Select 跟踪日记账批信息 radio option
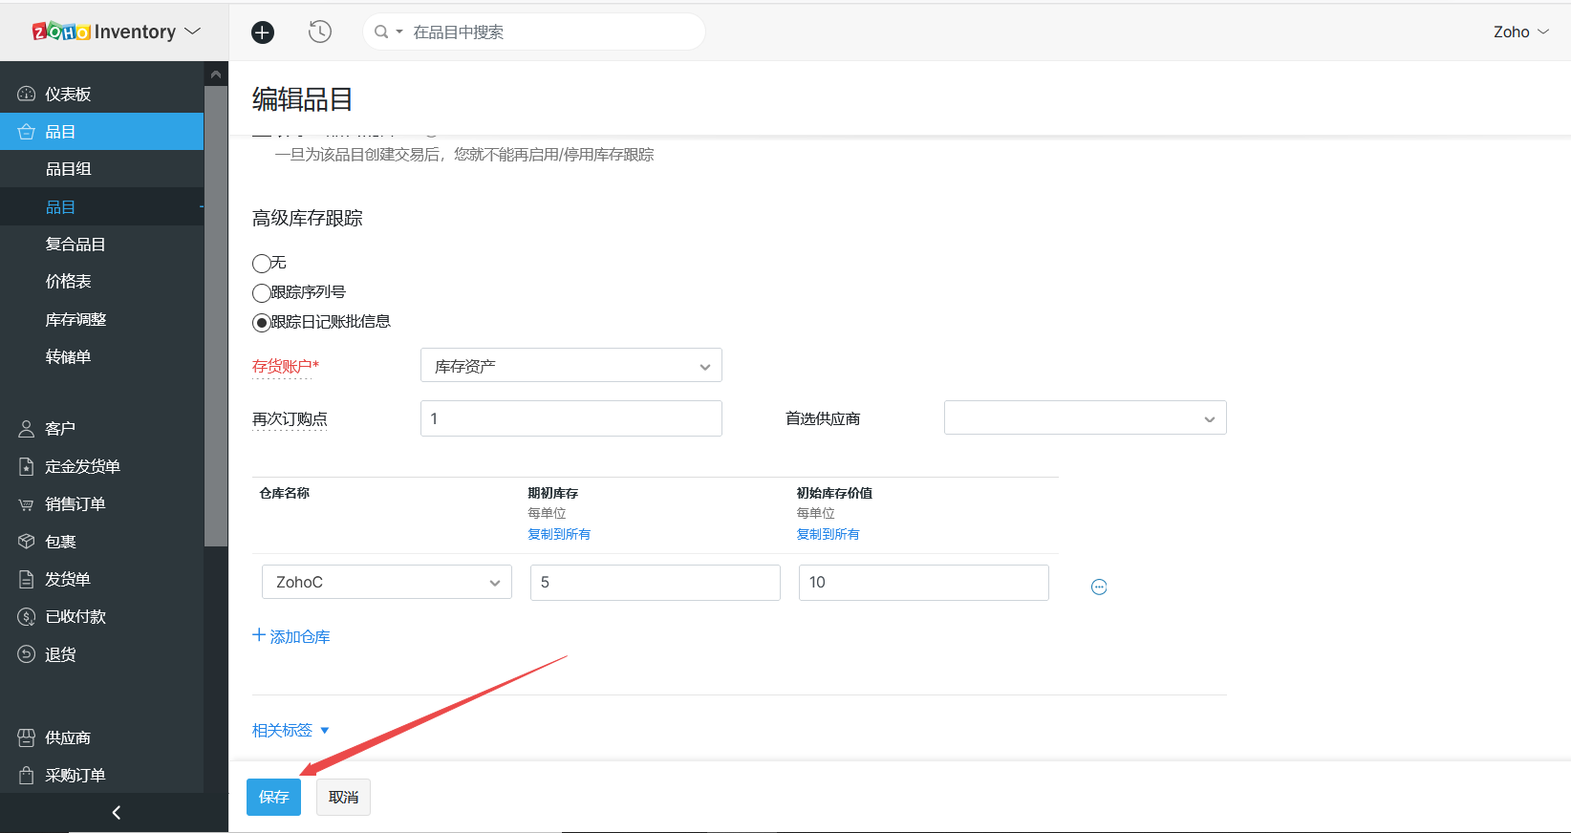 [261, 323]
